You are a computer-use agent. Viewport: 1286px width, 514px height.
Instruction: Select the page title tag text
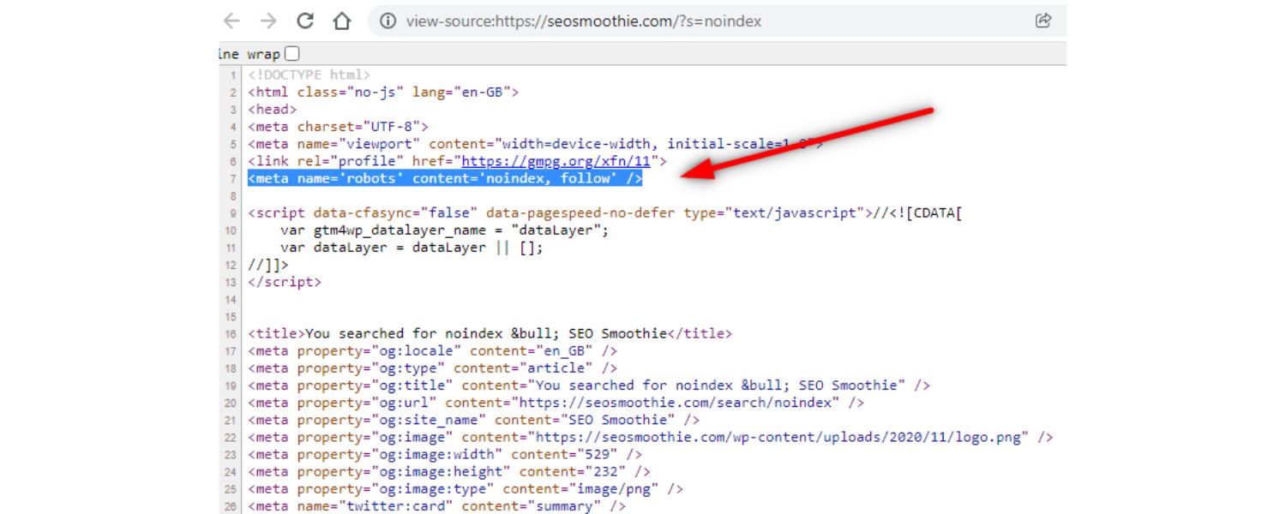(489, 333)
